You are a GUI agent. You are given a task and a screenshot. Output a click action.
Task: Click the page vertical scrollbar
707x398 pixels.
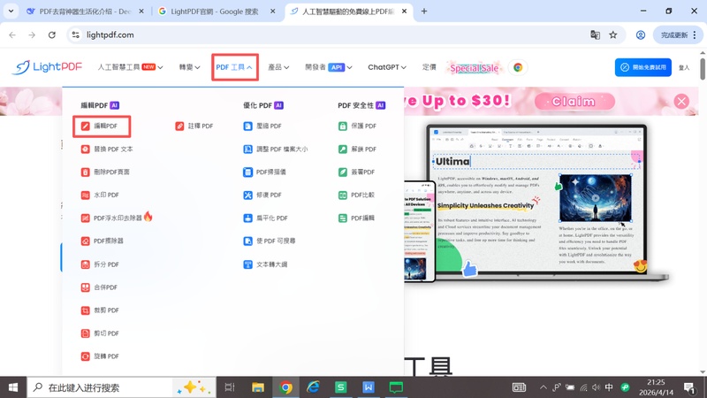703,69
